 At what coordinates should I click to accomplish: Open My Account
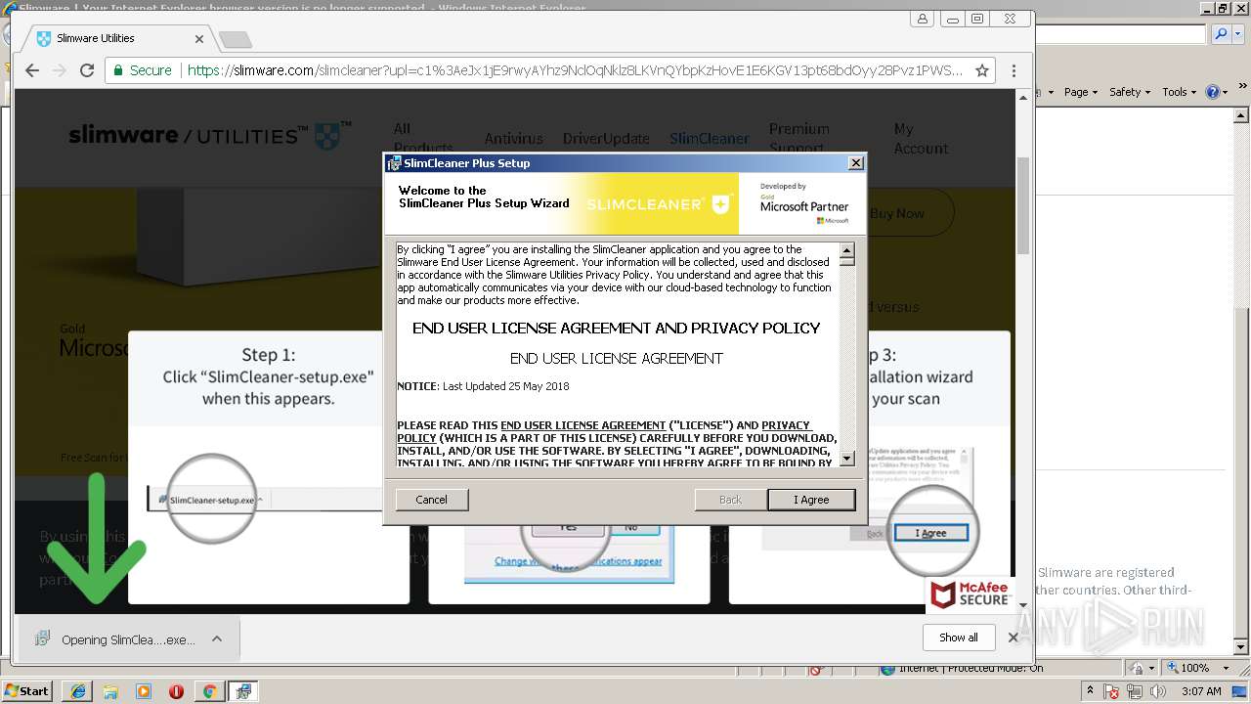pos(921,138)
